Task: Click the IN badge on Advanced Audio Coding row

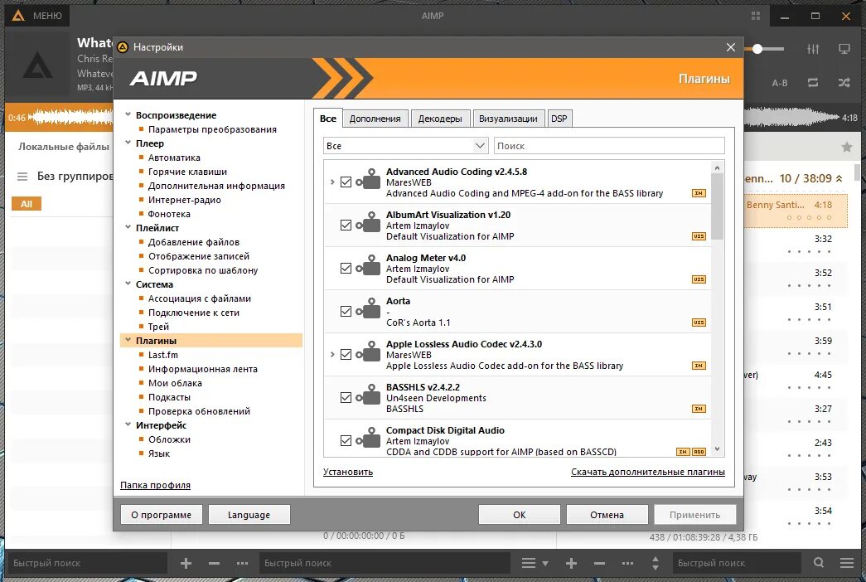Action: coord(699,193)
